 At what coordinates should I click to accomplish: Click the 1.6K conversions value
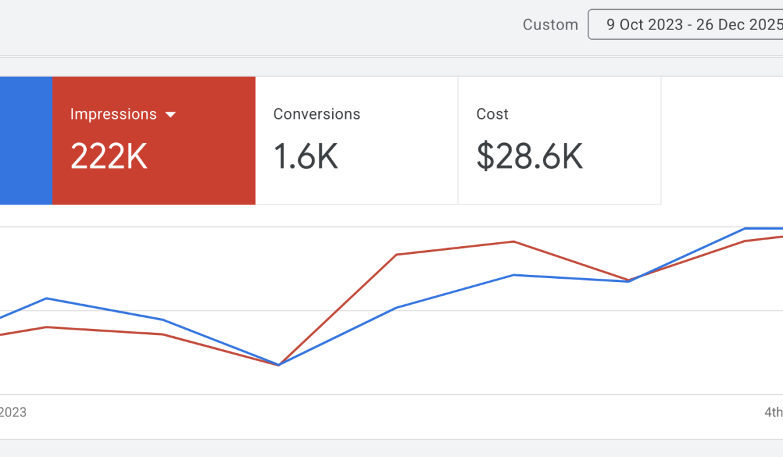pyautogui.click(x=305, y=155)
